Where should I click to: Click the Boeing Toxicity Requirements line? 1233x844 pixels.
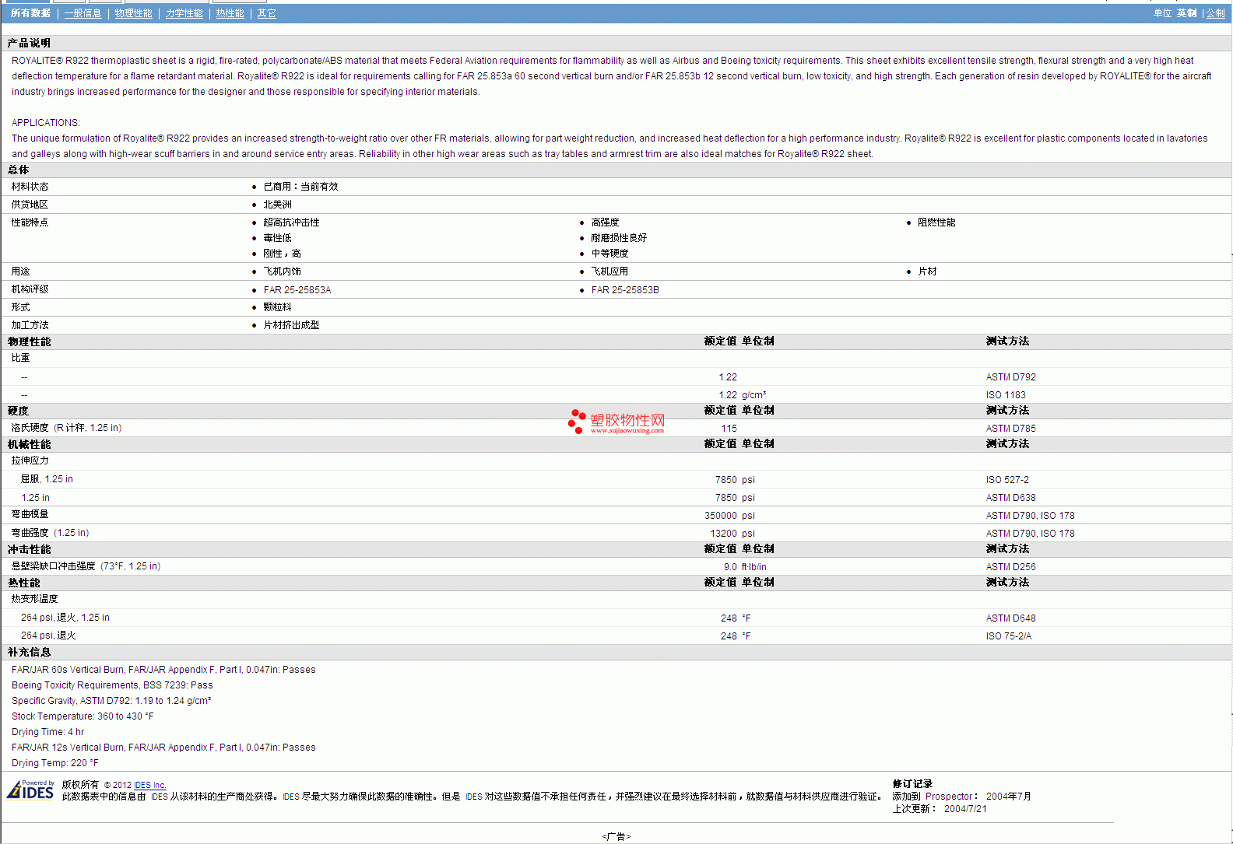tap(112, 685)
